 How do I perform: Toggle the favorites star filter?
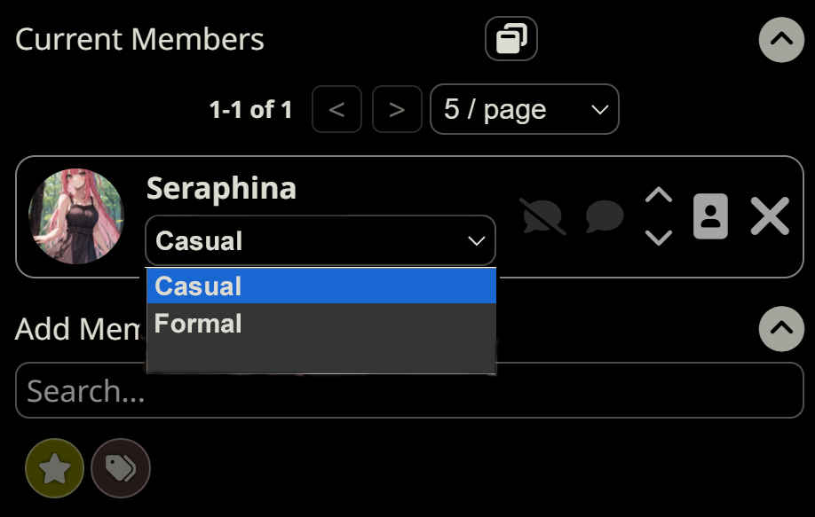coord(54,468)
